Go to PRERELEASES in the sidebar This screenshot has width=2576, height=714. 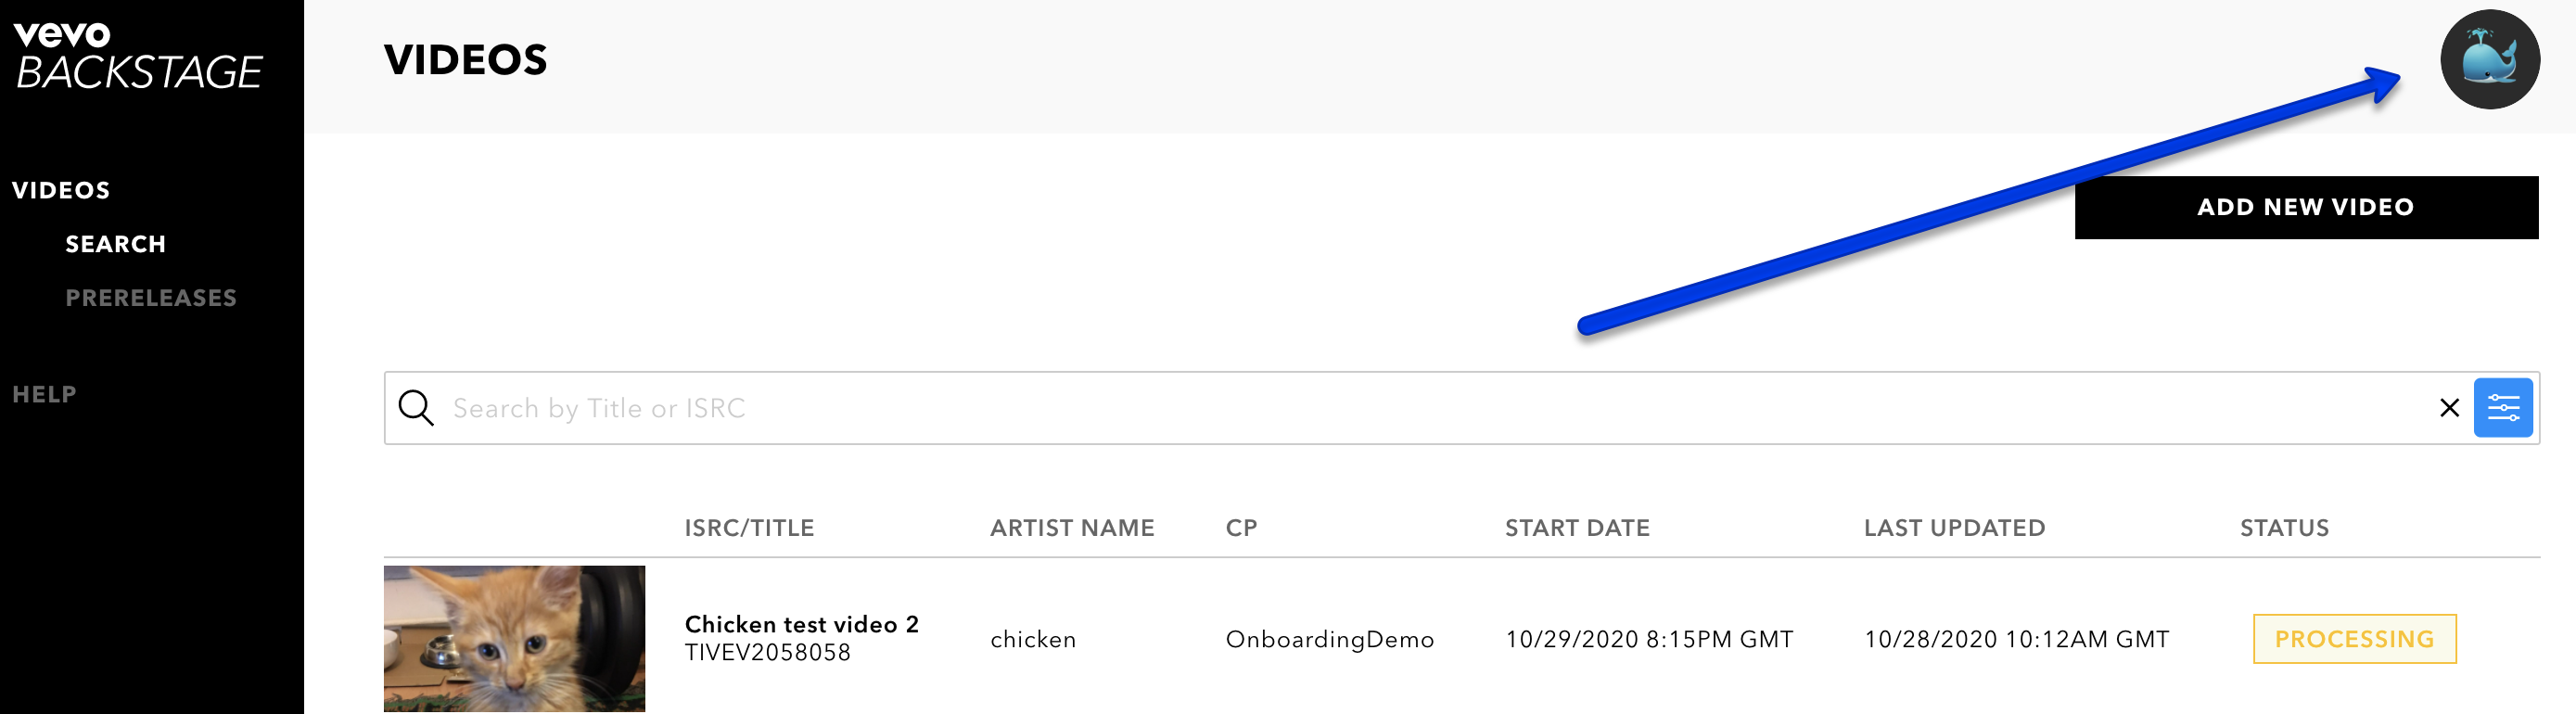[x=151, y=298]
